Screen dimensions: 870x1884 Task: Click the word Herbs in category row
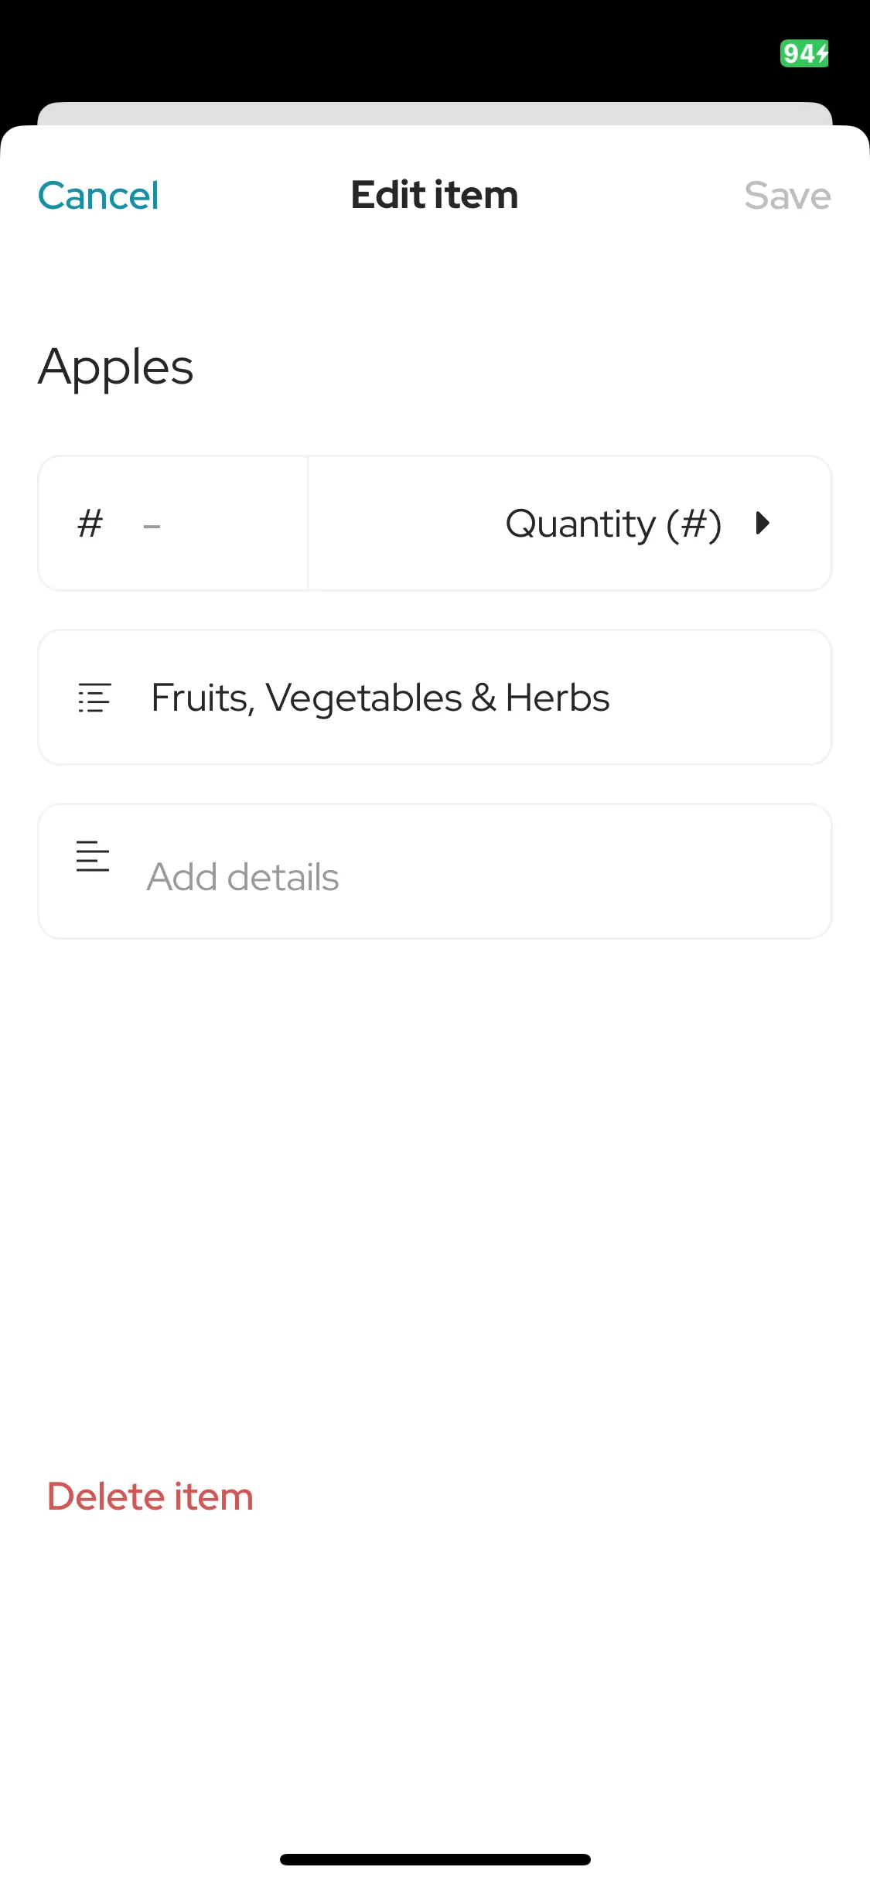pyautogui.click(x=558, y=698)
